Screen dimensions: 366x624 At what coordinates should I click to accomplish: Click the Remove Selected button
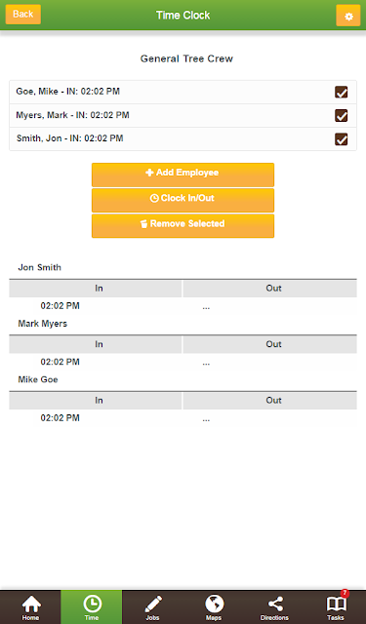(183, 225)
